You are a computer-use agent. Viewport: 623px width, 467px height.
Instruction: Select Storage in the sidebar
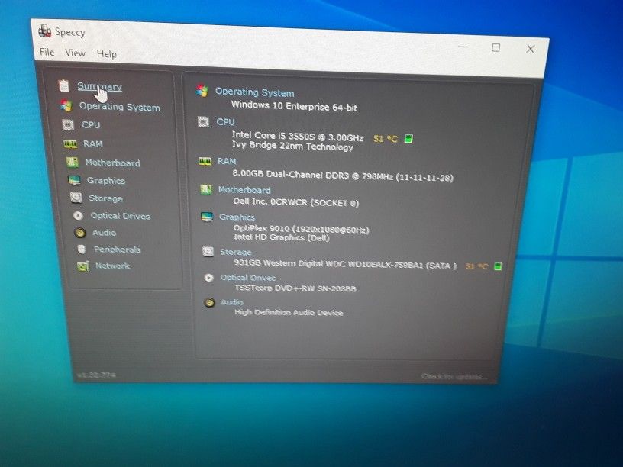(105, 198)
